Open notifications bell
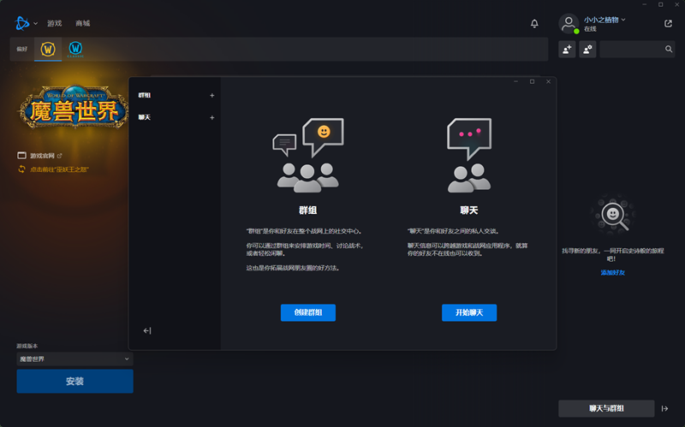The height and width of the screenshot is (427, 685). coord(534,24)
